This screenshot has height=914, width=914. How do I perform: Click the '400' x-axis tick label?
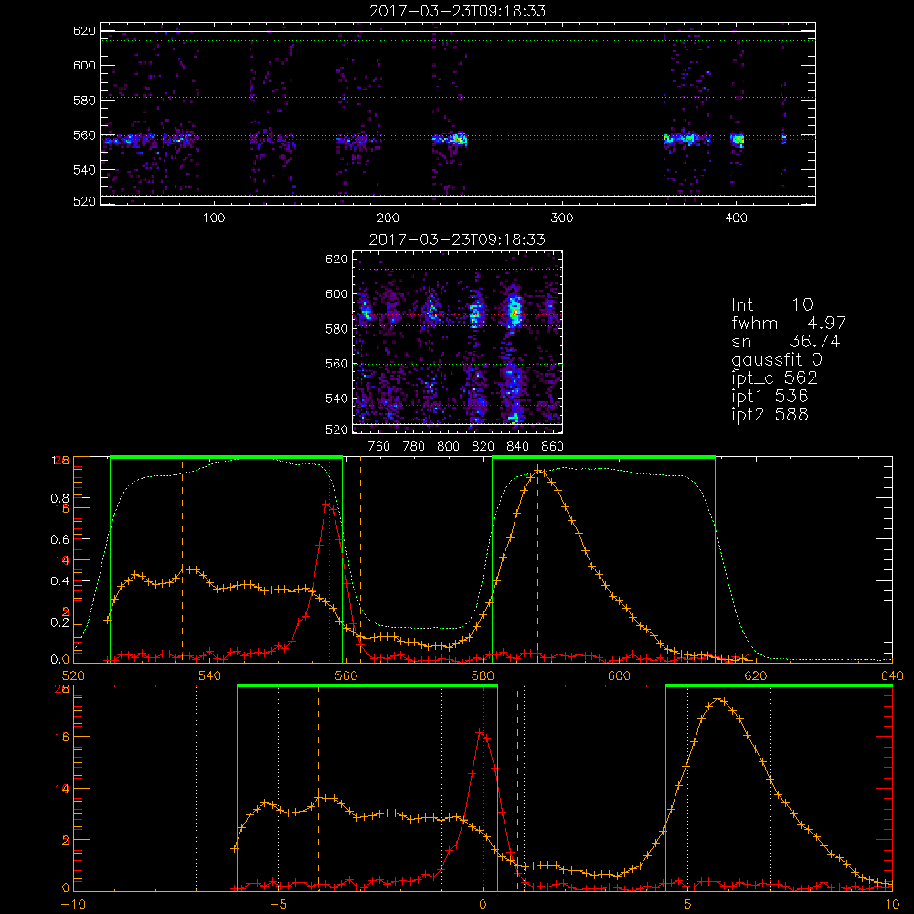736,218
